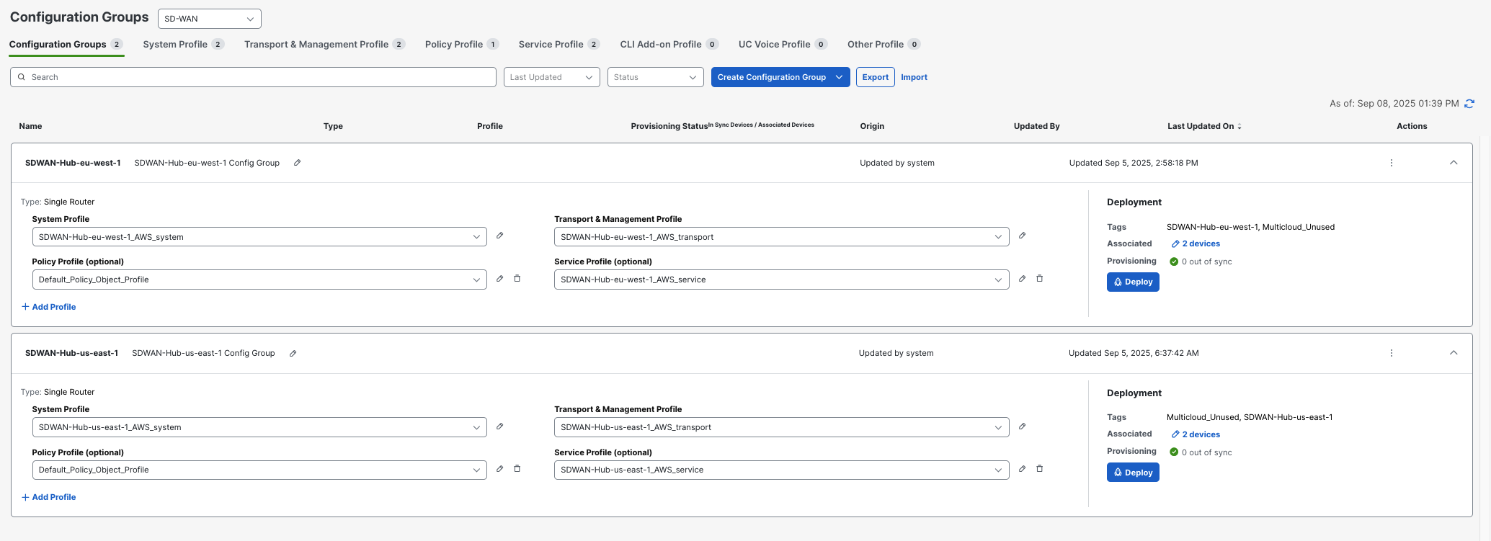
Task: Refresh the configuration groups timestamp
Action: click(1469, 104)
